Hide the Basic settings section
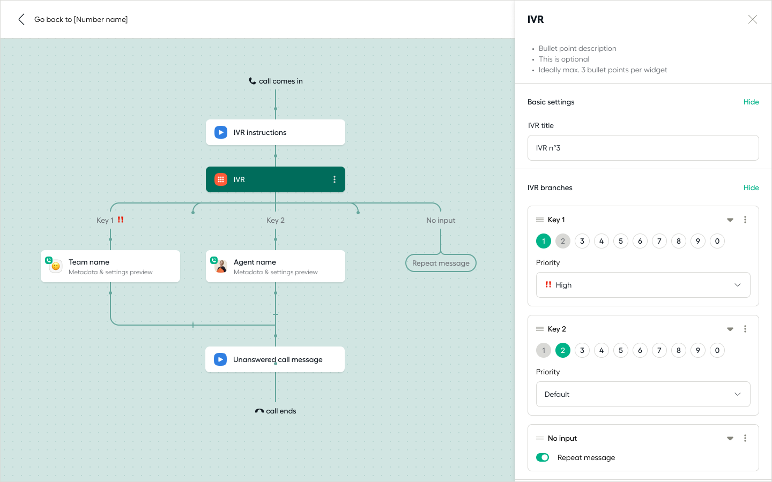 point(751,102)
